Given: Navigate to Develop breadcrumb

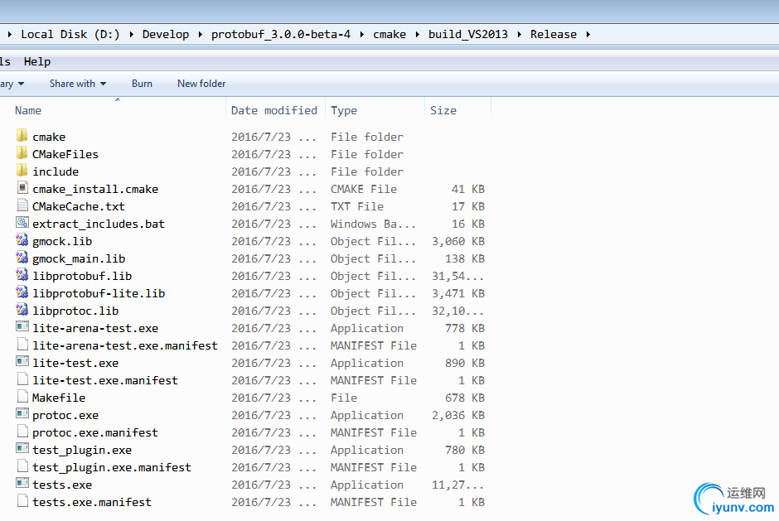Looking at the screenshot, I should point(166,34).
